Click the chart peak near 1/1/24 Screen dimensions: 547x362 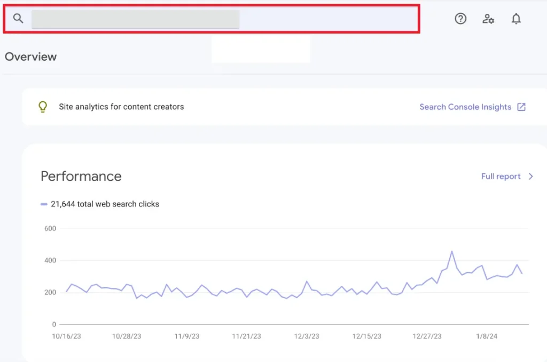tap(452, 251)
